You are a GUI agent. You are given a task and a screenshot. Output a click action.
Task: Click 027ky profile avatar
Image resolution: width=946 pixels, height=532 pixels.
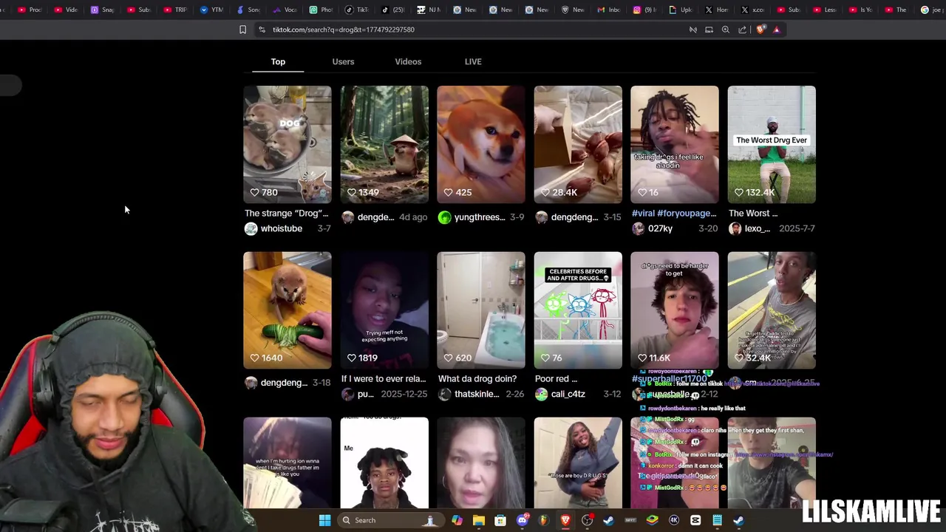[x=639, y=229]
